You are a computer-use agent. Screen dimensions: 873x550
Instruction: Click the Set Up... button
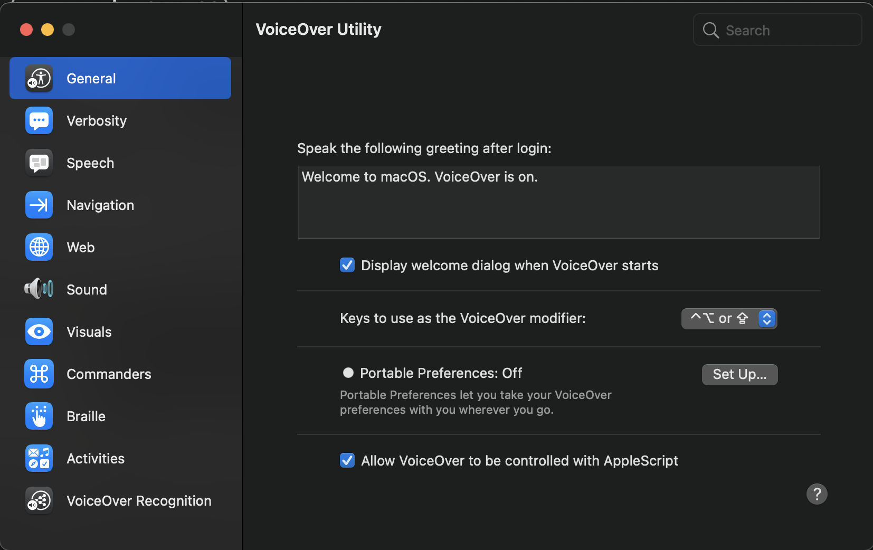(x=739, y=375)
